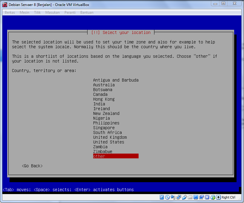Viewport: 244px width, 203px height.
Task: Select Ireland in the list
Action: click(x=116, y=109)
